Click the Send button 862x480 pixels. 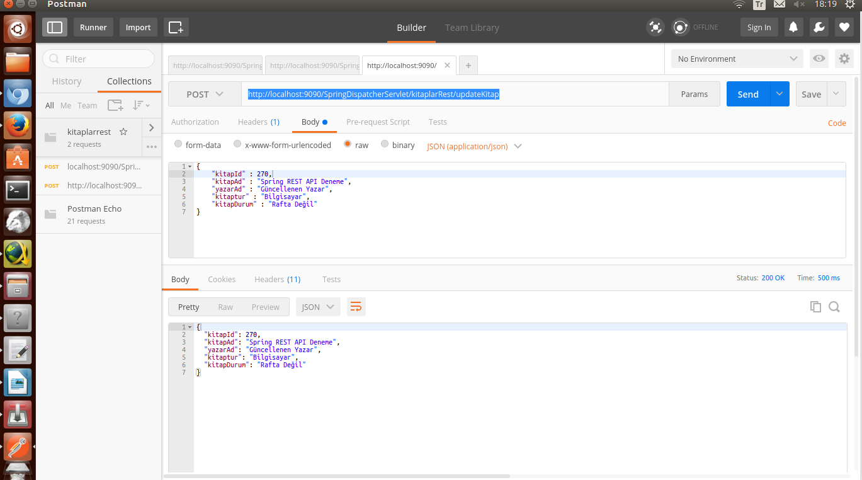click(x=748, y=94)
